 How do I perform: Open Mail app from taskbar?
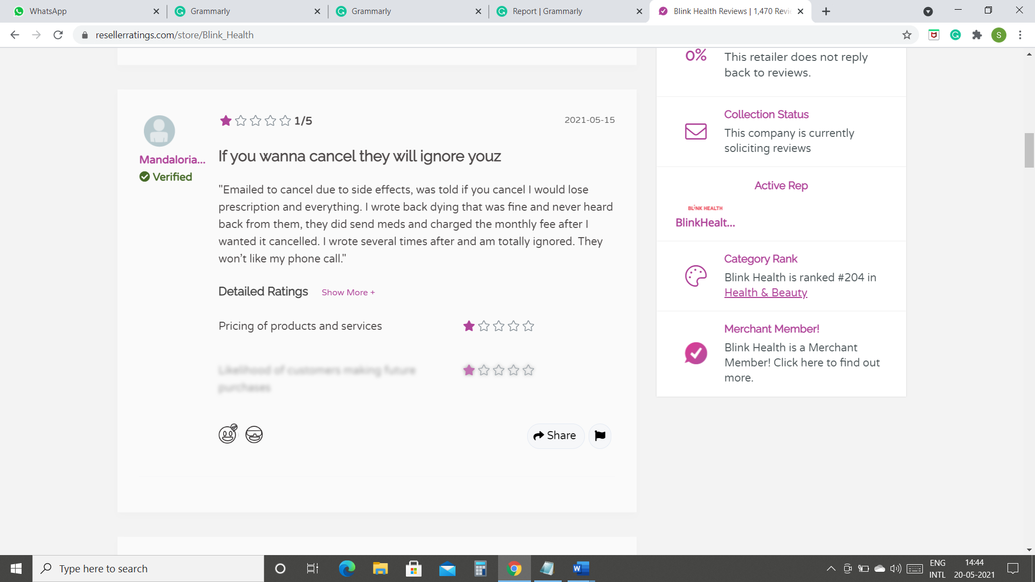pyautogui.click(x=447, y=569)
